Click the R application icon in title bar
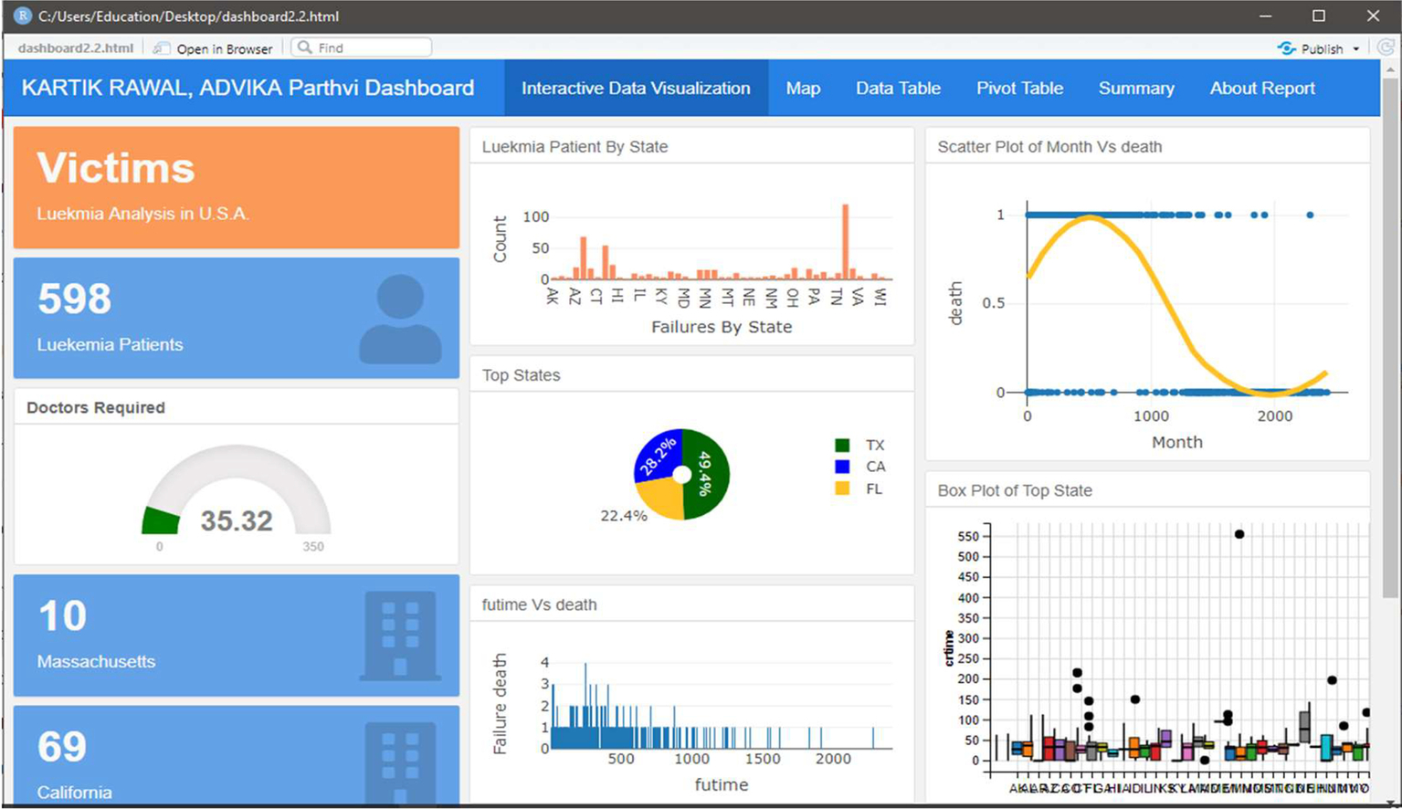The width and height of the screenshot is (1402, 809). tap(23, 16)
